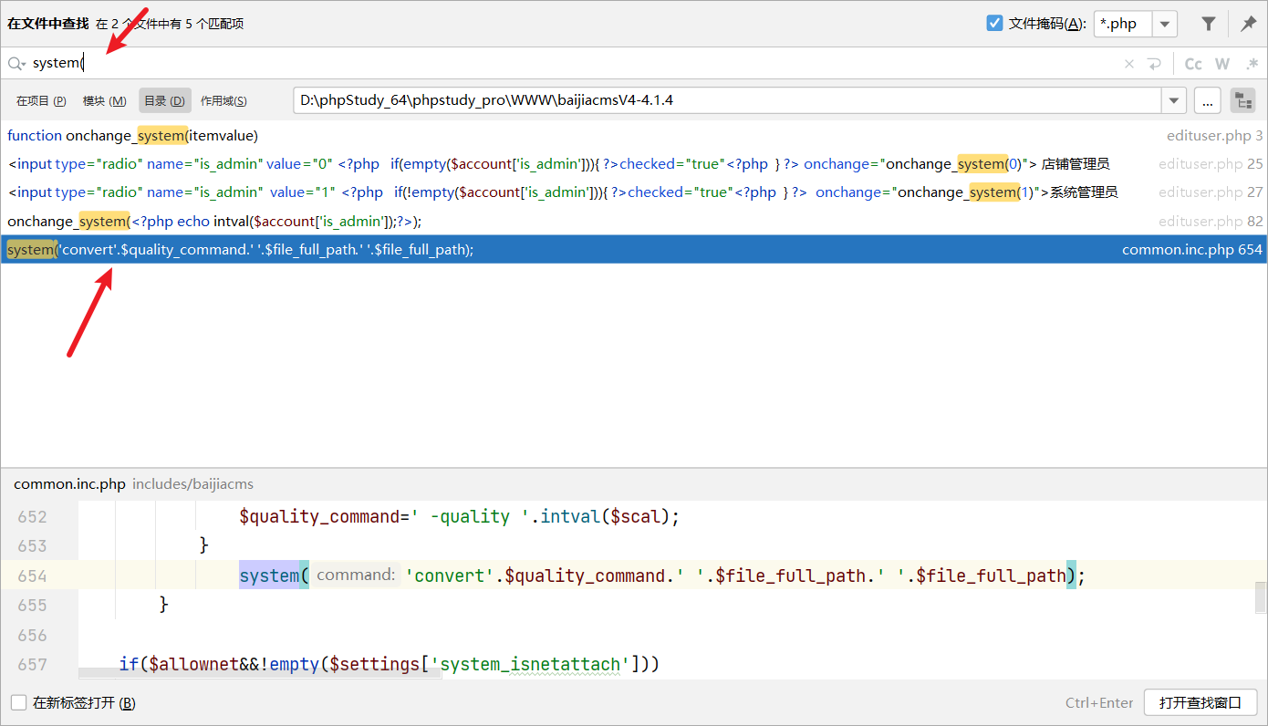The image size is (1268, 726).
Task: Click the filter search results funnel icon
Action: point(1208,24)
